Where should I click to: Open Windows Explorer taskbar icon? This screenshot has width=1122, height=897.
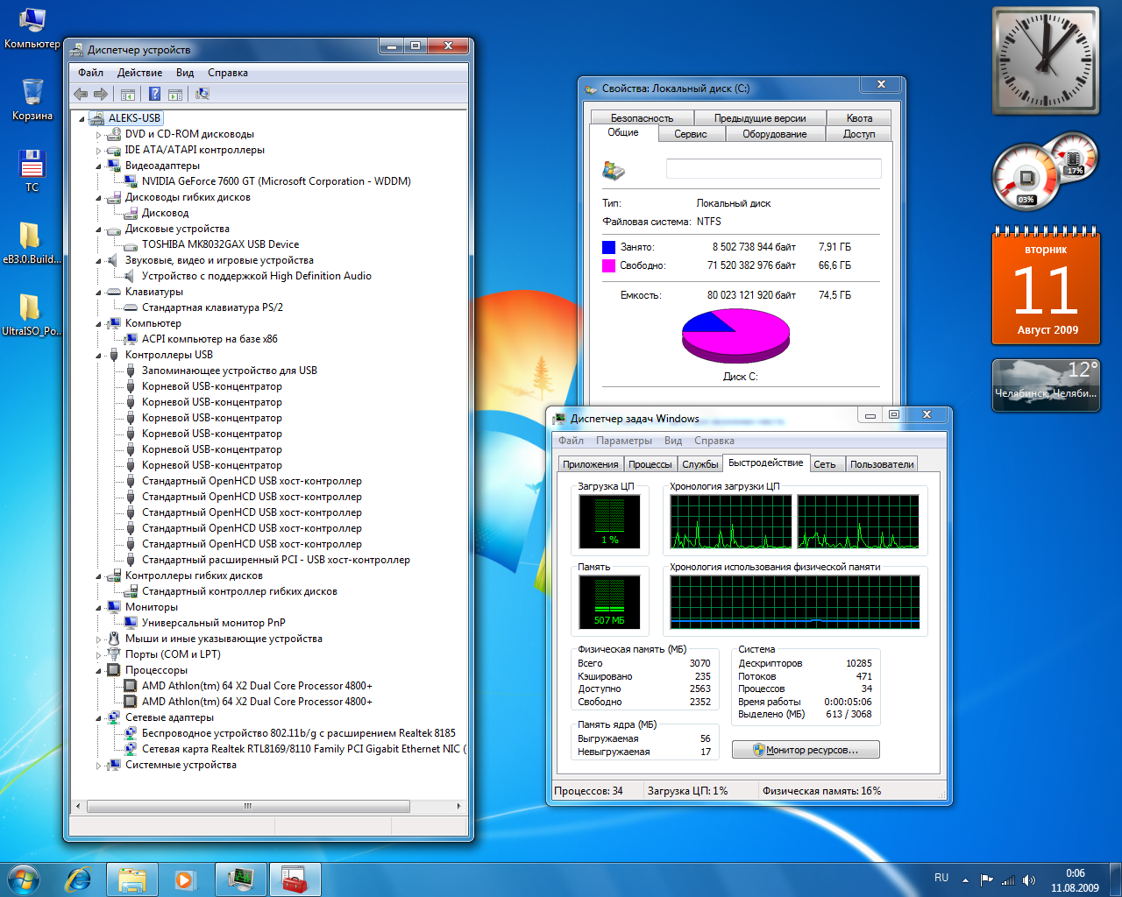(x=132, y=879)
